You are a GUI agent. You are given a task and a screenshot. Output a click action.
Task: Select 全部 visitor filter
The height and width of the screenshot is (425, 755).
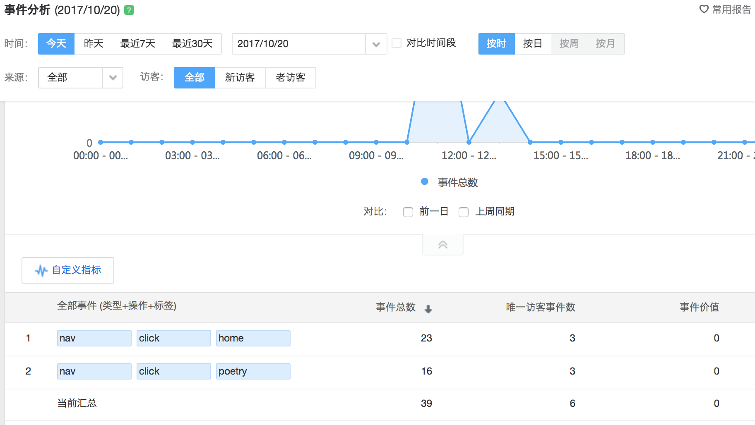[195, 78]
